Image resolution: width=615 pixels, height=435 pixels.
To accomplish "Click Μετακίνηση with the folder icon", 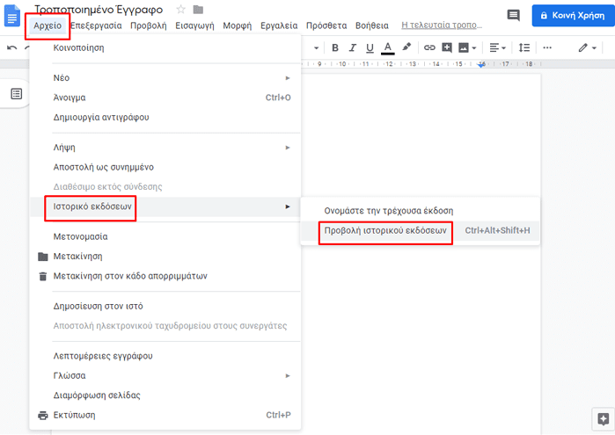I will tap(165, 257).
